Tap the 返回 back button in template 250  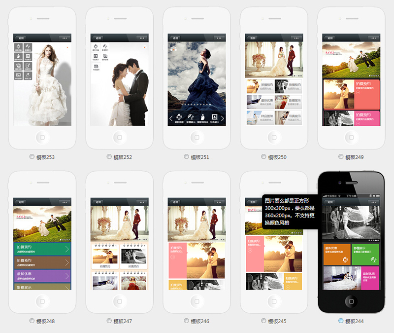point(252,38)
